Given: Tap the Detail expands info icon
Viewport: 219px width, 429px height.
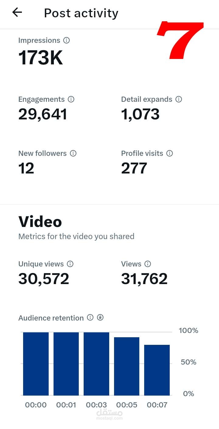Looking at the screenshot, I should [179, 99].
